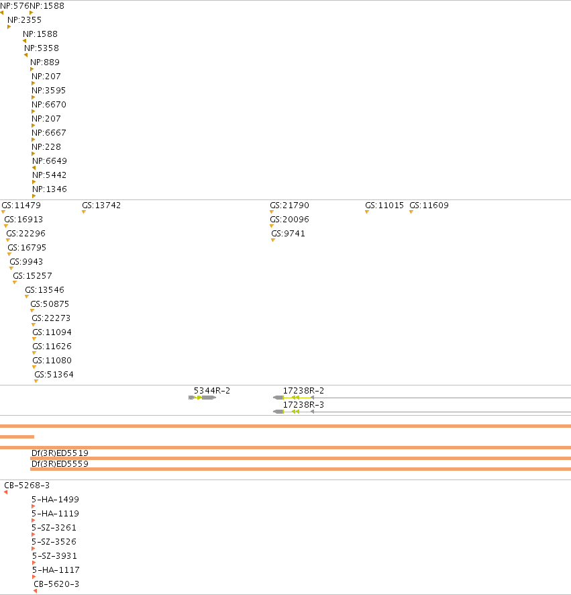Select the GS:16913 label

pyautogui.click(x=23, y=220)
